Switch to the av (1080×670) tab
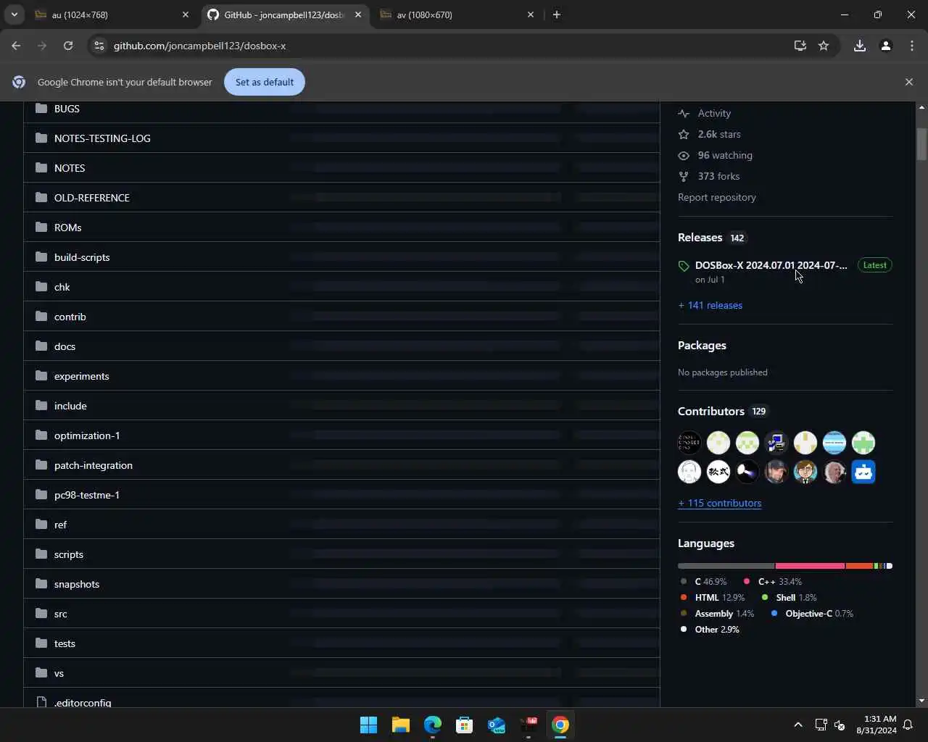Screen dimensions: 928x742 tap(457, 14)
